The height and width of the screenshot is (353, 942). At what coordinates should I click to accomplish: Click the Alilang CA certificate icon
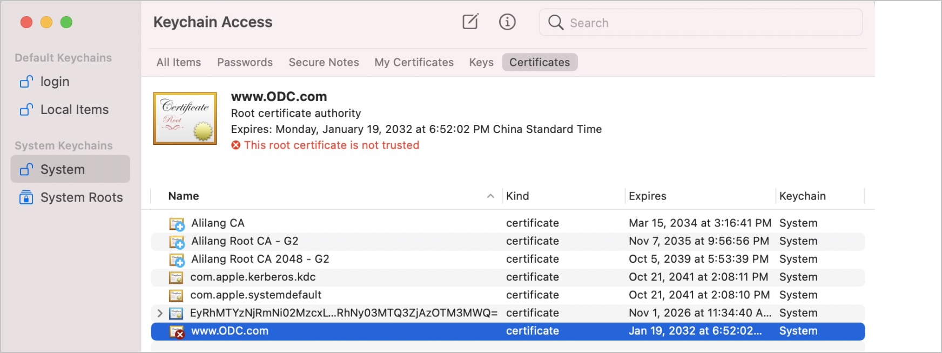pyautogui.click(x=177, y=224)
